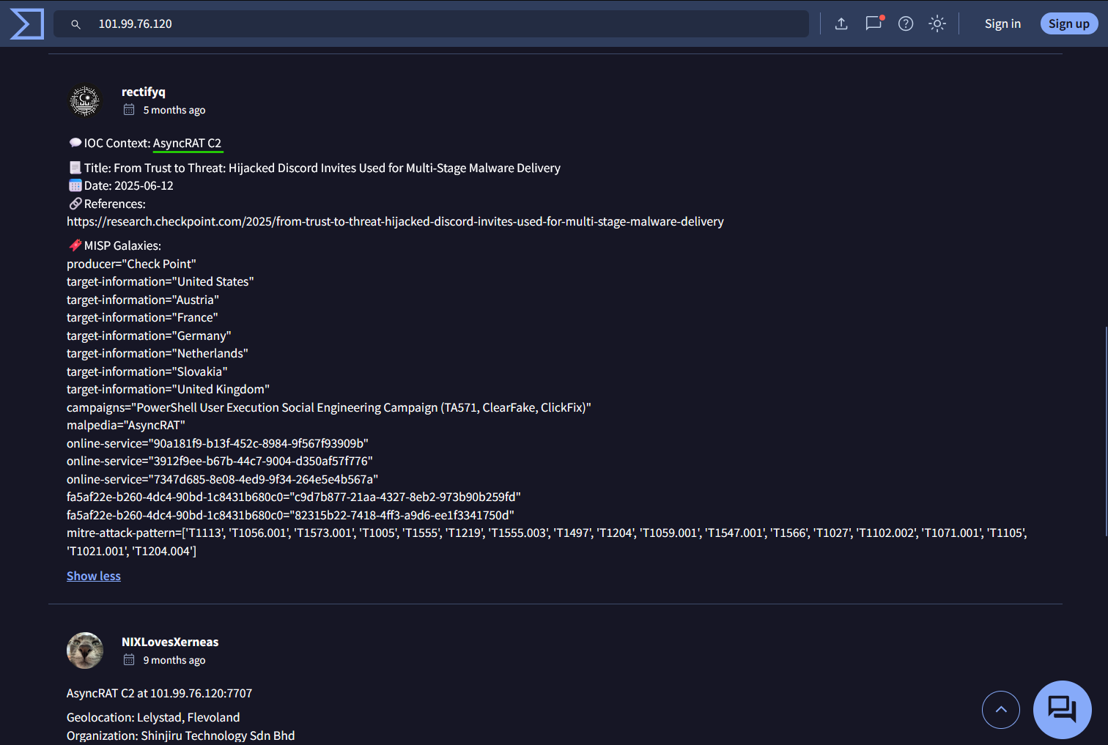
Task: Collapse the comment with Show less
Action: 94,577
